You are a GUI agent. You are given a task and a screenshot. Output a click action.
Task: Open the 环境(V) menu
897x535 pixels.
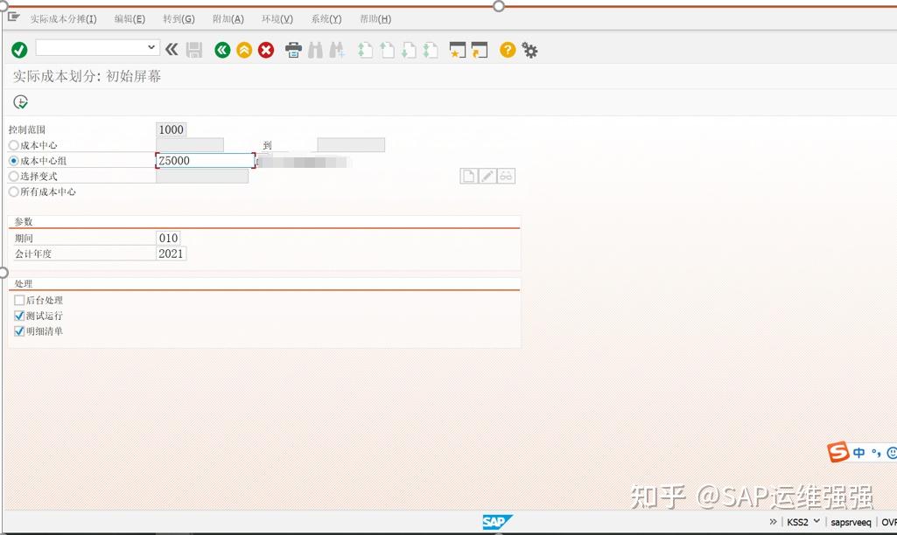[x=277, y=18]
